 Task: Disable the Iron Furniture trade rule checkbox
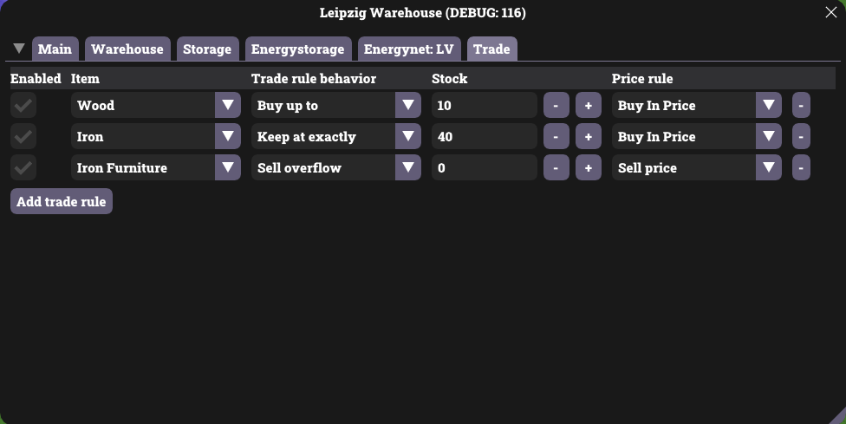tap(24, 168)
